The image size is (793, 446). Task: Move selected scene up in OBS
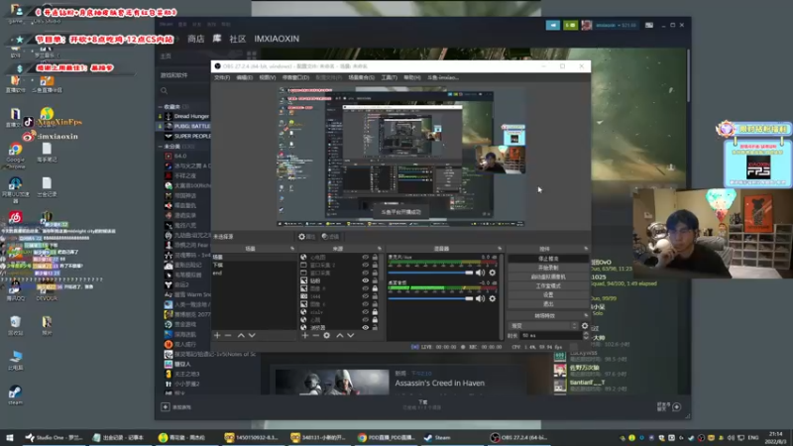pyautogui.click(x=241, y=335)
